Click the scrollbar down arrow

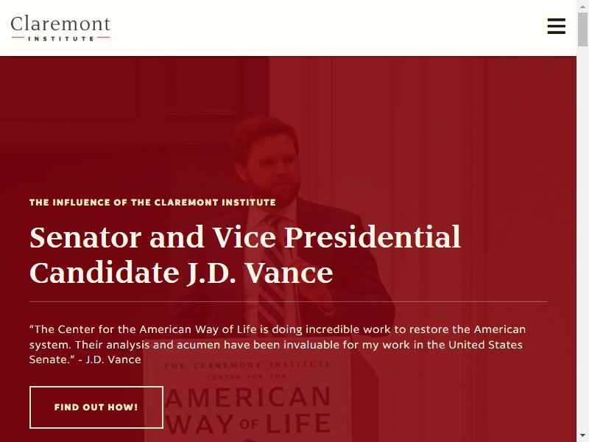click(582, 436)
